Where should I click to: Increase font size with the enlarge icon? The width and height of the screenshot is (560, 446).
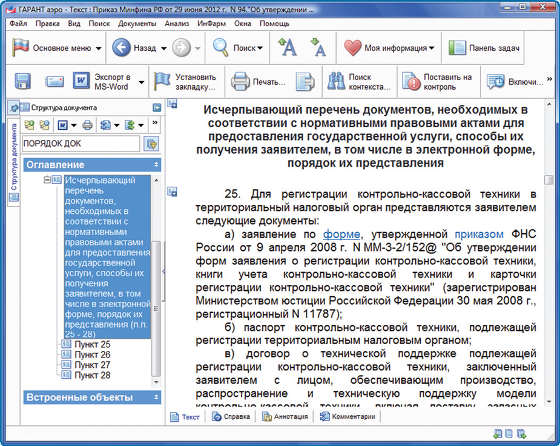pyautogui.click(x=287, y=47)
